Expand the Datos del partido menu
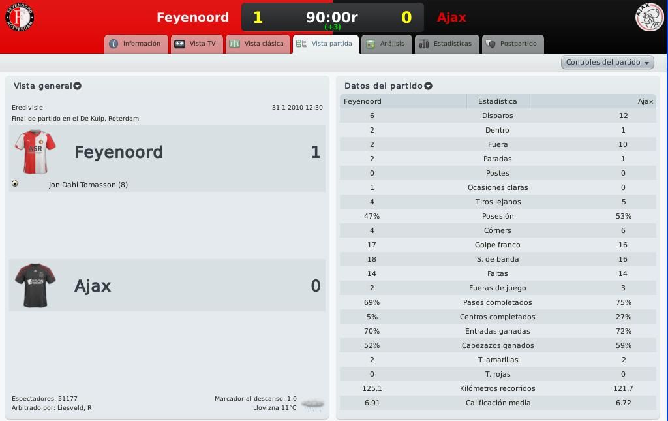This screenshot has width=668, height=421. tap(428, 86)
